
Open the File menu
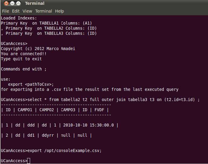click(6, 11)
